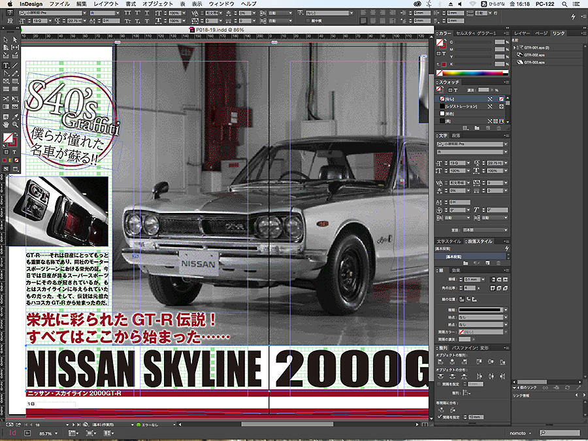Select the Page tool
This screenshot has width=588, height=441.
[x=6, y=48]
